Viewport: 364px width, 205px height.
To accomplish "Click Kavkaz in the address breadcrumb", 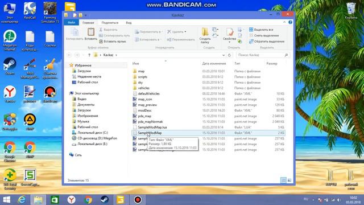I will 108,55.
